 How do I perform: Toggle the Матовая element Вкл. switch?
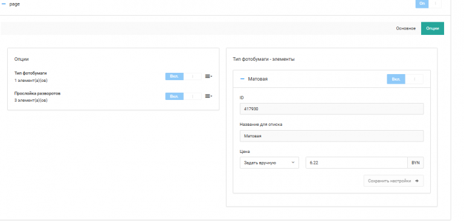(x=405, y=79)
